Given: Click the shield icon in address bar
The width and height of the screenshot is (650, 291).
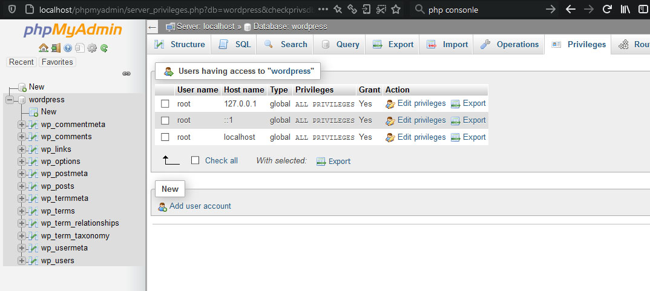Looking at the screenshot, I should click(11, 9).
